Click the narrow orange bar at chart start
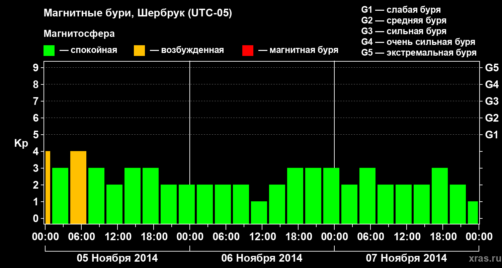 (x=48, y=188)
